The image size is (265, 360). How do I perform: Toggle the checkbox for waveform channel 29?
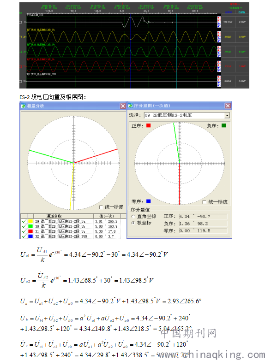pos(20,37)
